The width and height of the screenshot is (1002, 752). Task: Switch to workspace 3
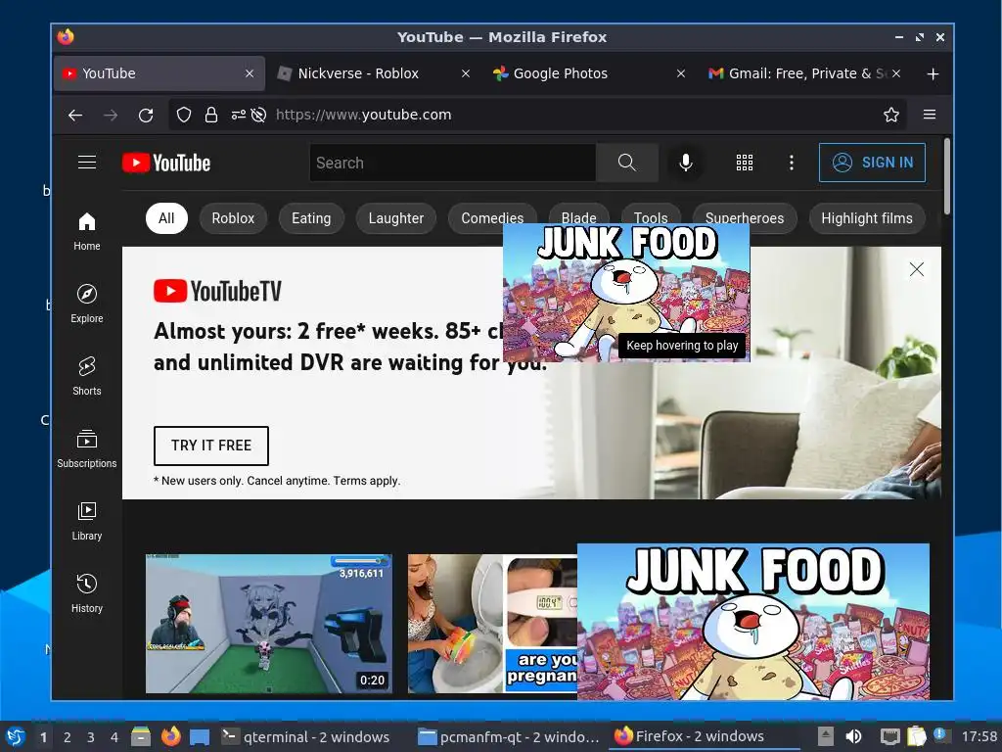click(x=91, y=737)
